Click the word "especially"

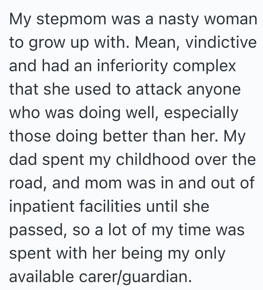199,113
